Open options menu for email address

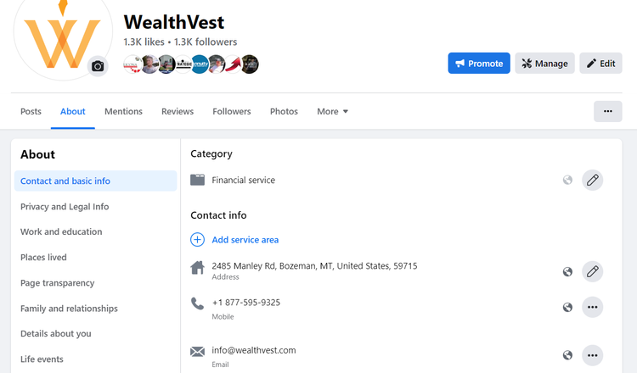pyautogui.click(x=592, y=355)
